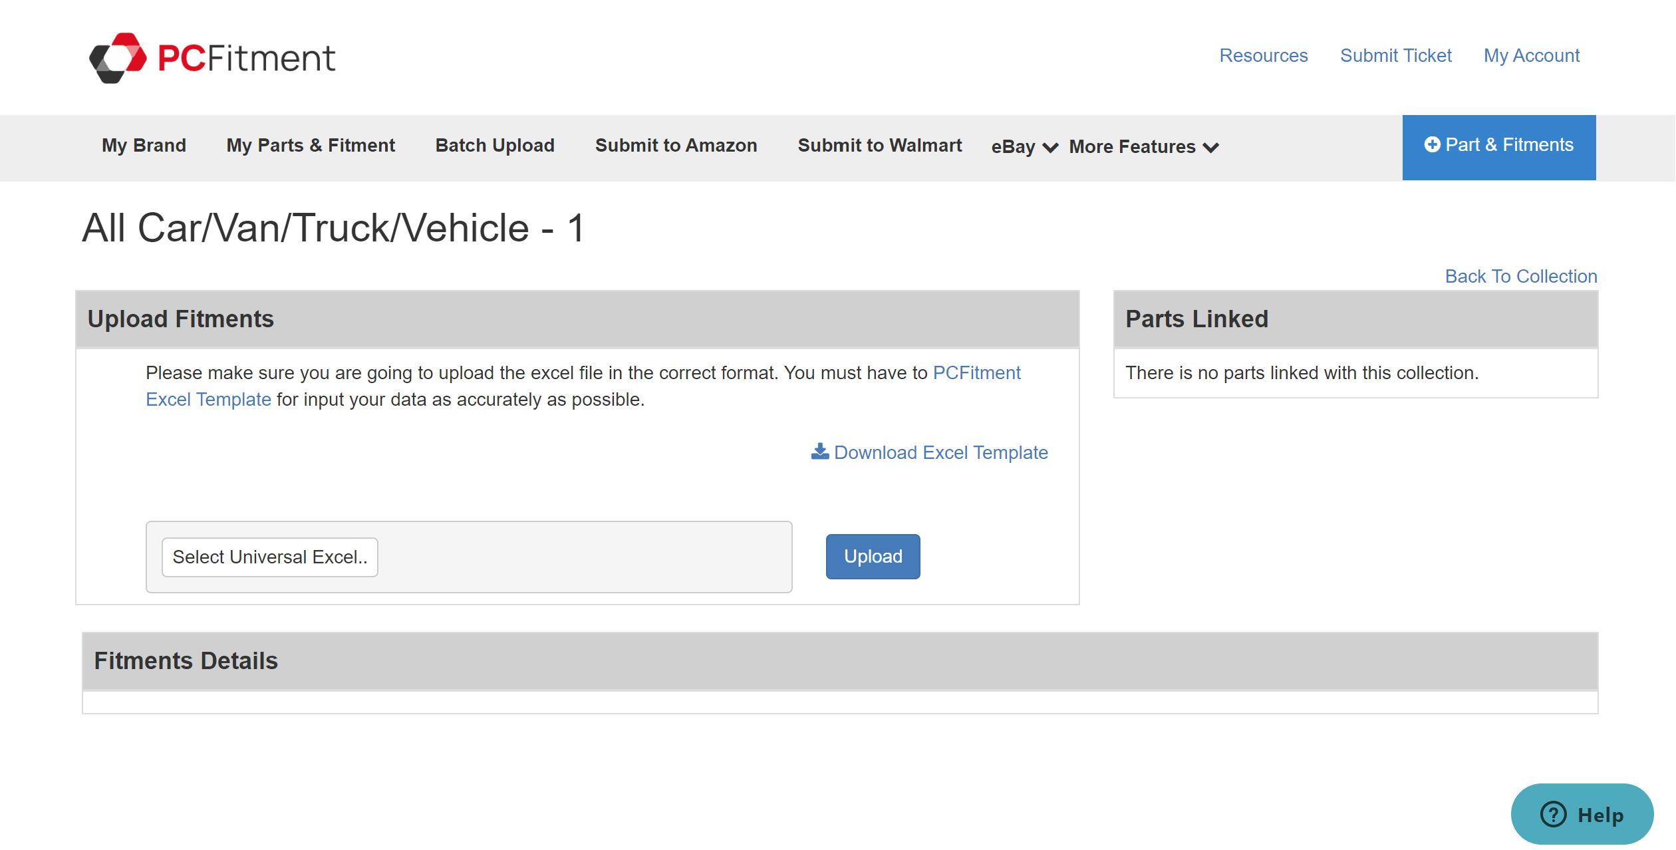Click the PCFitment logo
The width and height of the screenshot is (1676, 850).
pos(212,58)
